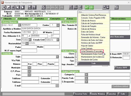Click the plus-minus toolbar icon

pos(30,7)
